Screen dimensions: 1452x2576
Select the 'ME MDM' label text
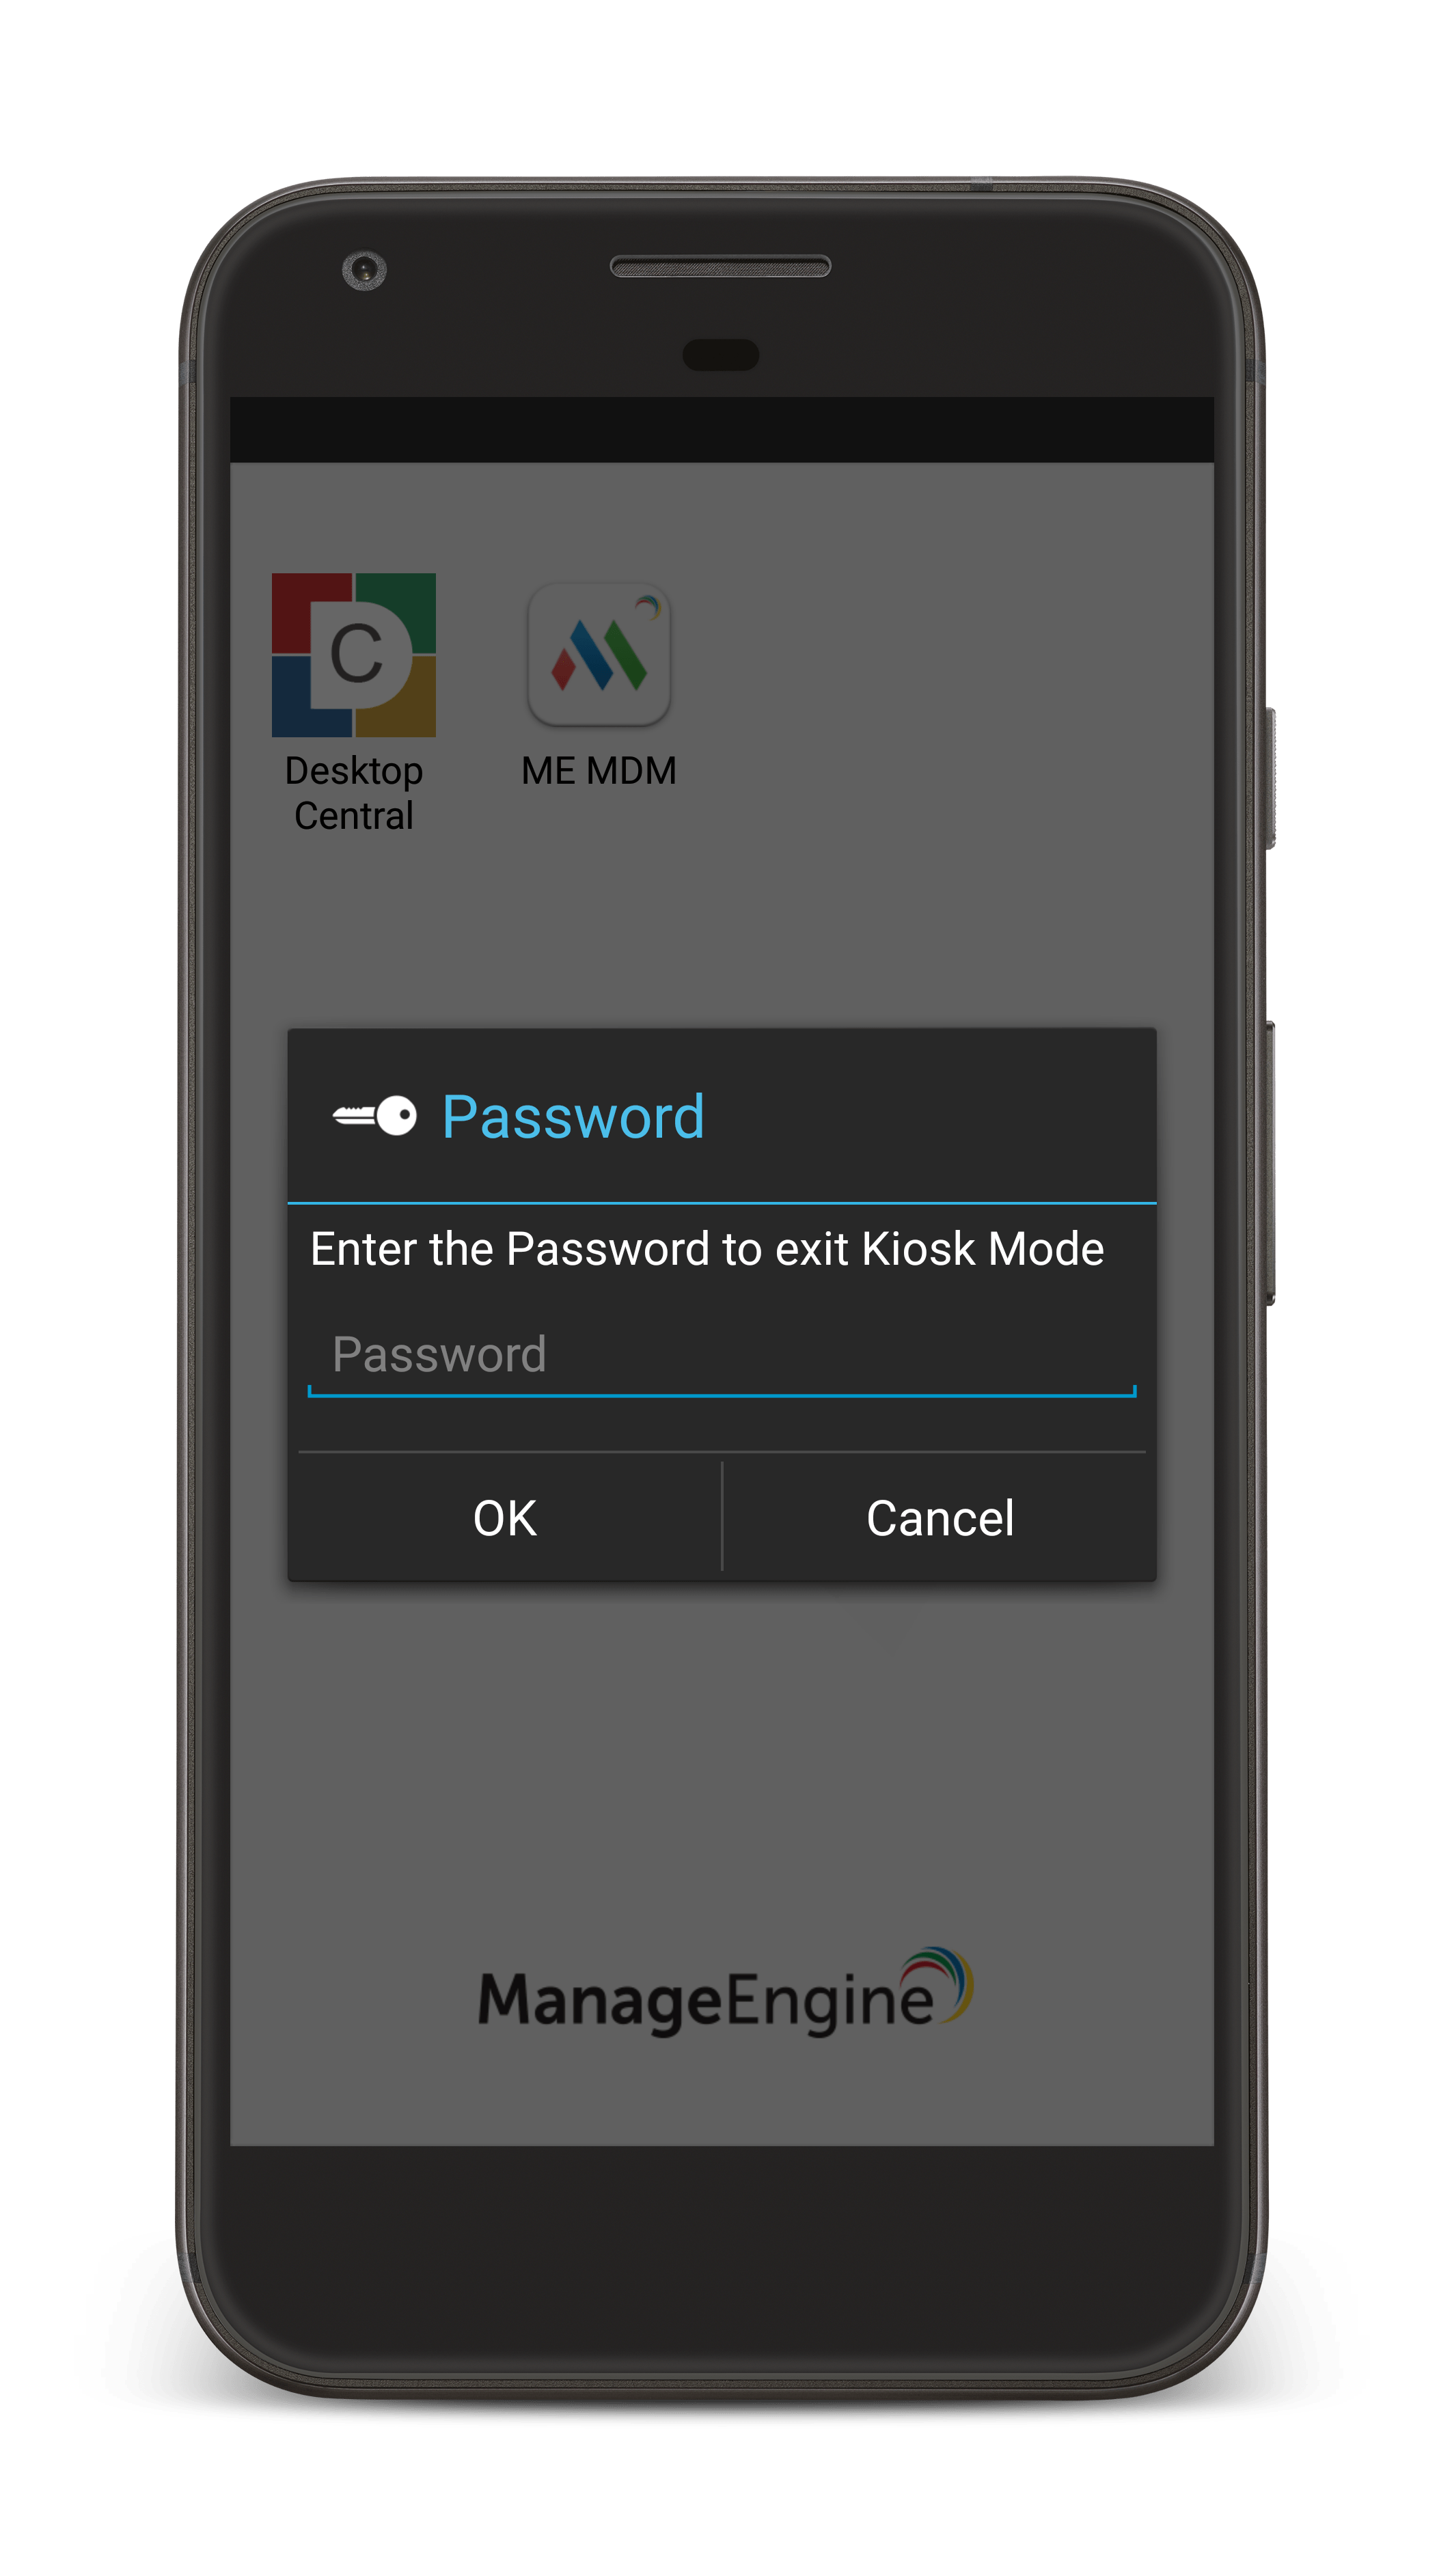(599, 771)
